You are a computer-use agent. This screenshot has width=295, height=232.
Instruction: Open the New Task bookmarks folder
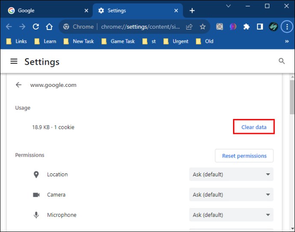point(79,41)
